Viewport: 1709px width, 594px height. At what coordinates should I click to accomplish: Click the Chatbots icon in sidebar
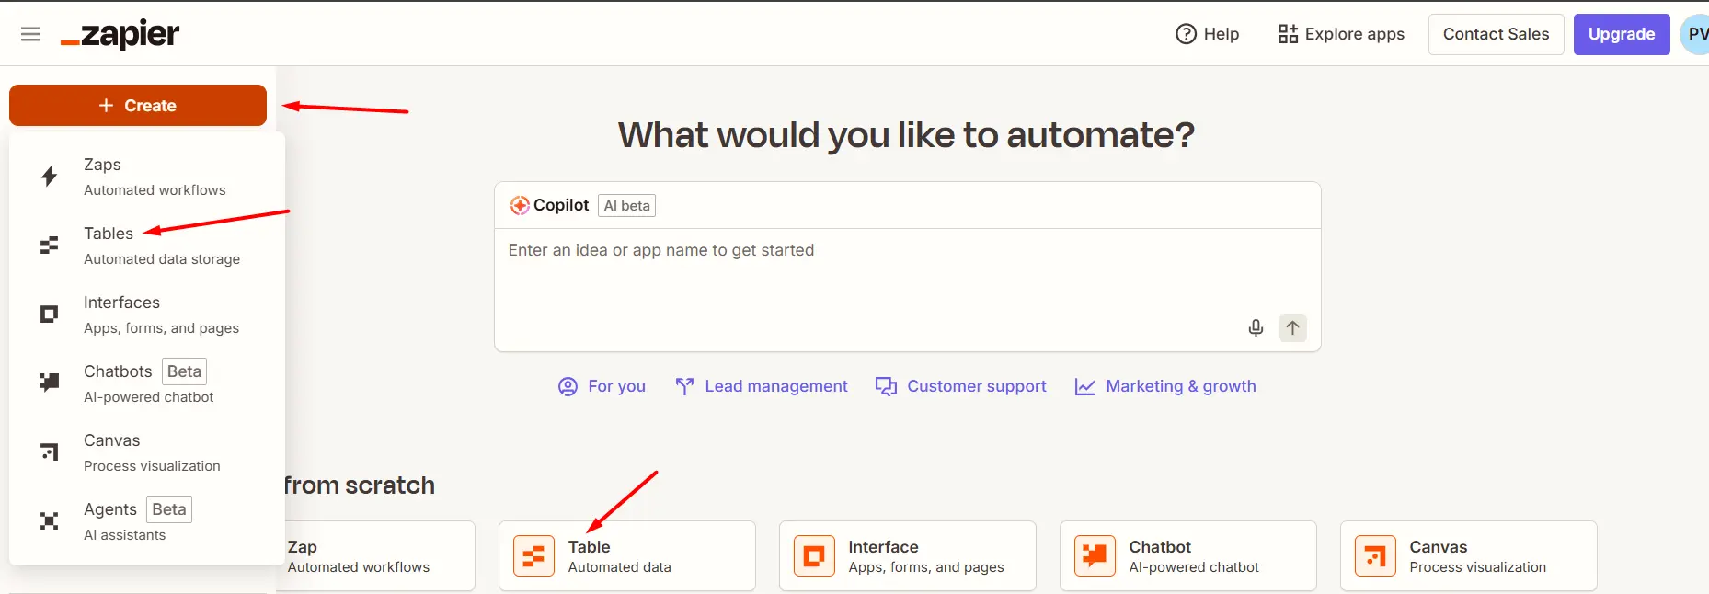[50, 383]
